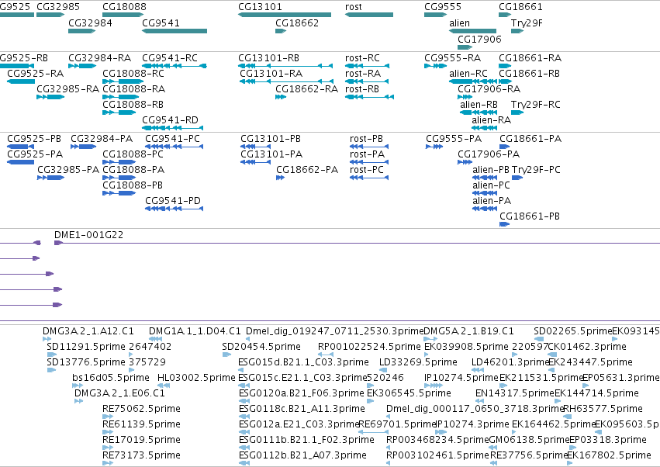
Task: Click the alien-RC transcript label
Action: (468, 74)
